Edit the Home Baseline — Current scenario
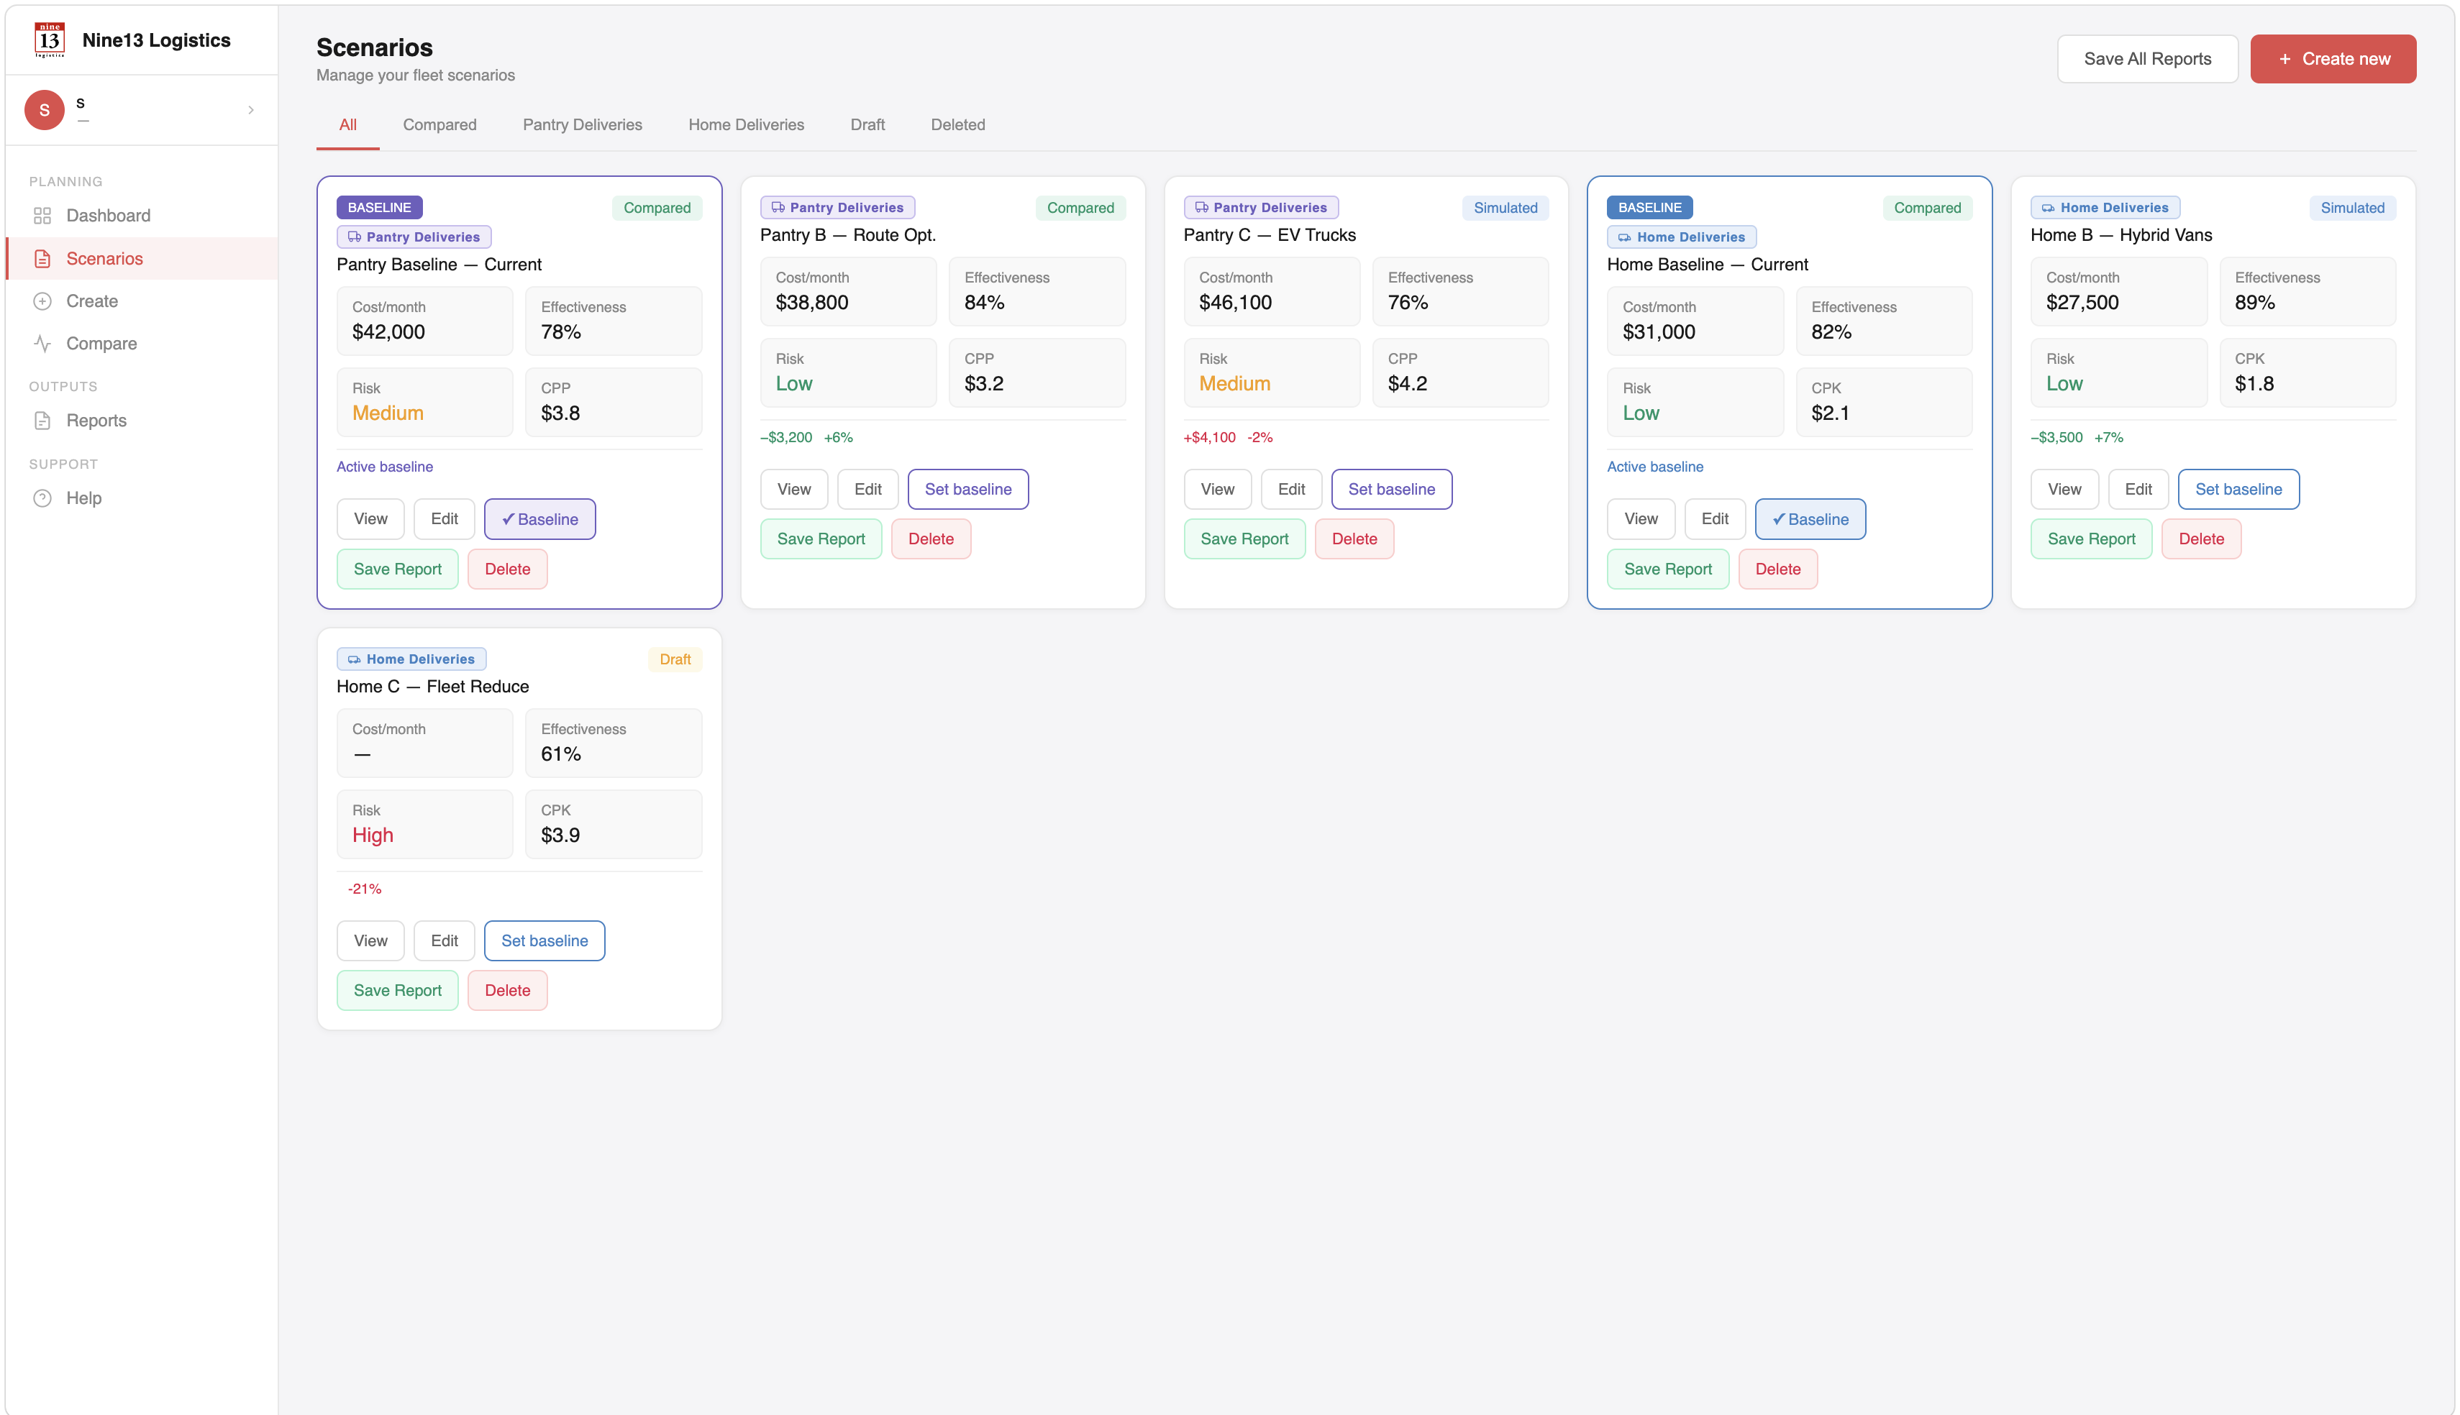Screen dimensions: 2460x1415 point(1715,519)
